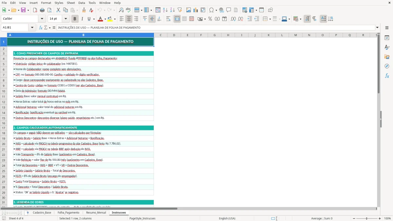
Task: Click the Format as Percent icon
Action: click(210, 19)
